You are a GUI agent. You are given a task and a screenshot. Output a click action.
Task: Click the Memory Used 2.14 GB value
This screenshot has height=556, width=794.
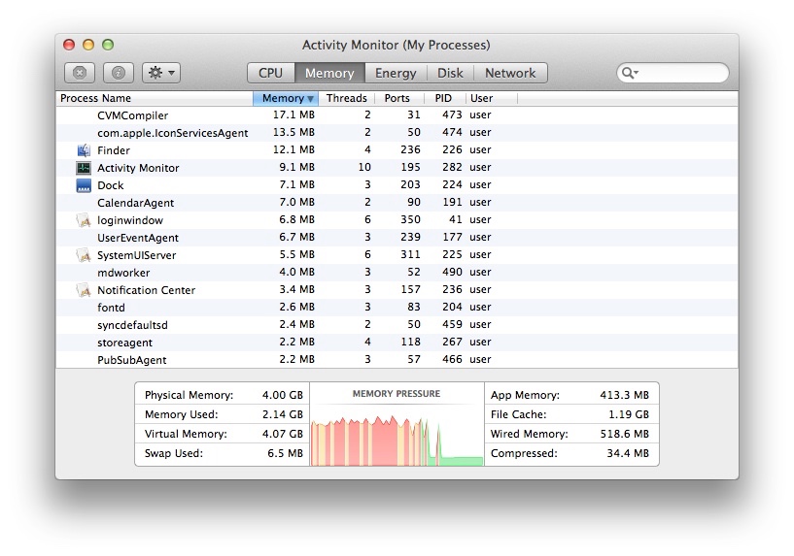282,414
